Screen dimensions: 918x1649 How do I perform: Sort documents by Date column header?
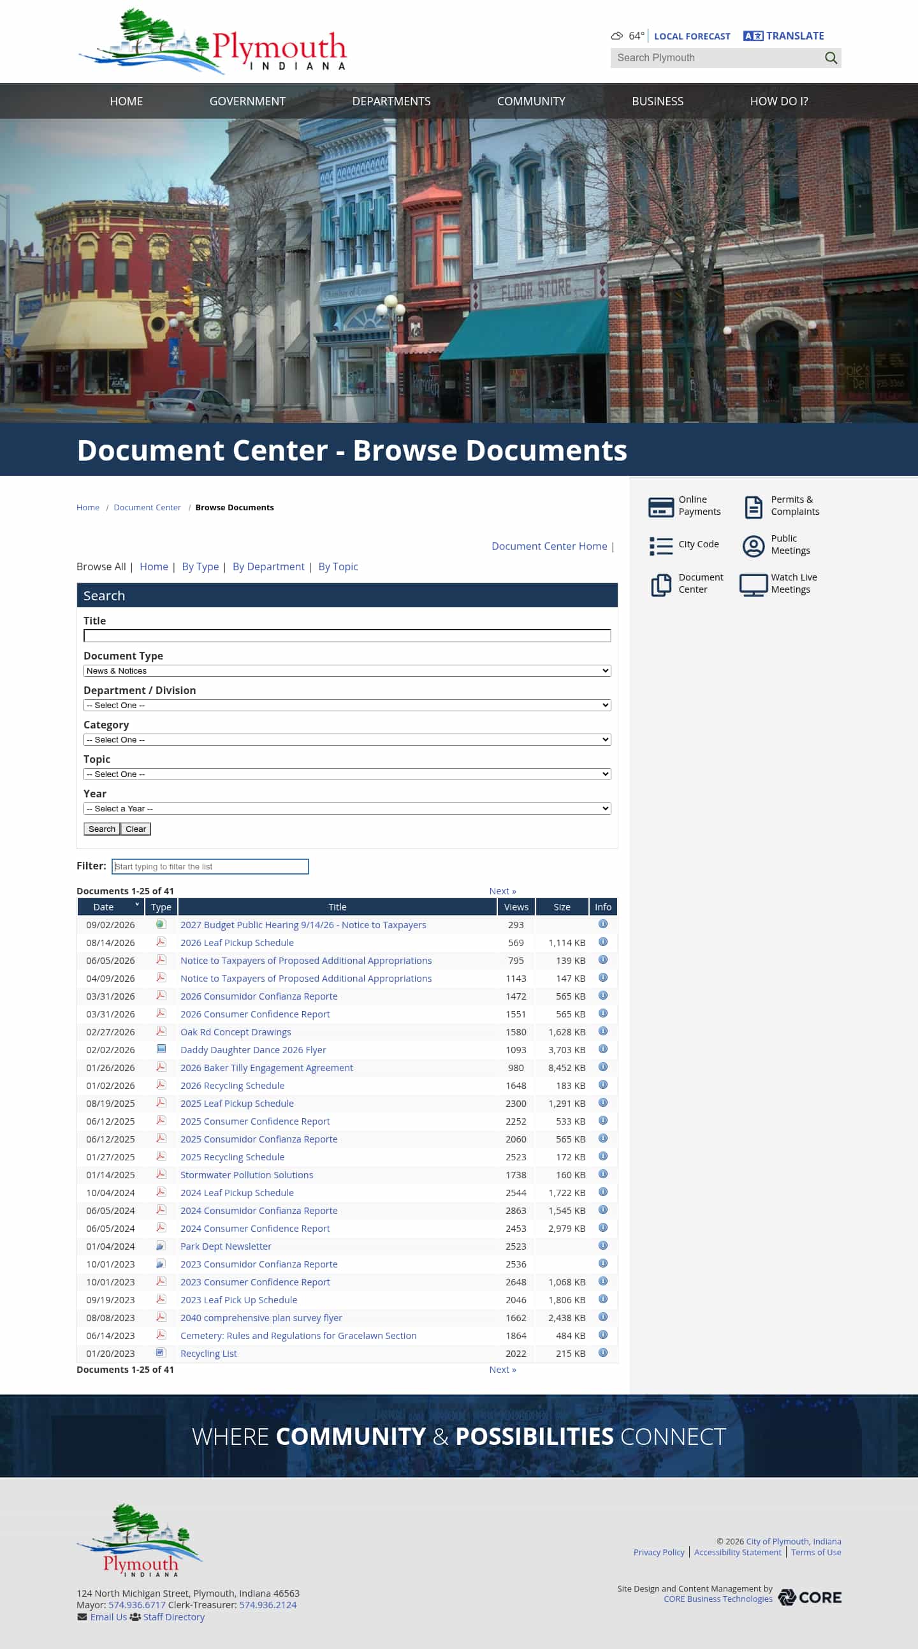pyautogui.click(x=111, y=906)
